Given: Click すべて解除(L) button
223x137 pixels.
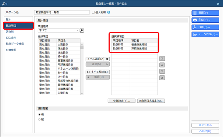Looking at the screenshot, I should pos(98,72).
